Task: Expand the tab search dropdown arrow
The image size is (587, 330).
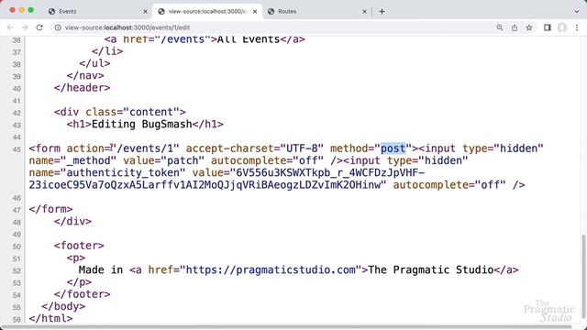Action: [x=577, y=11]
